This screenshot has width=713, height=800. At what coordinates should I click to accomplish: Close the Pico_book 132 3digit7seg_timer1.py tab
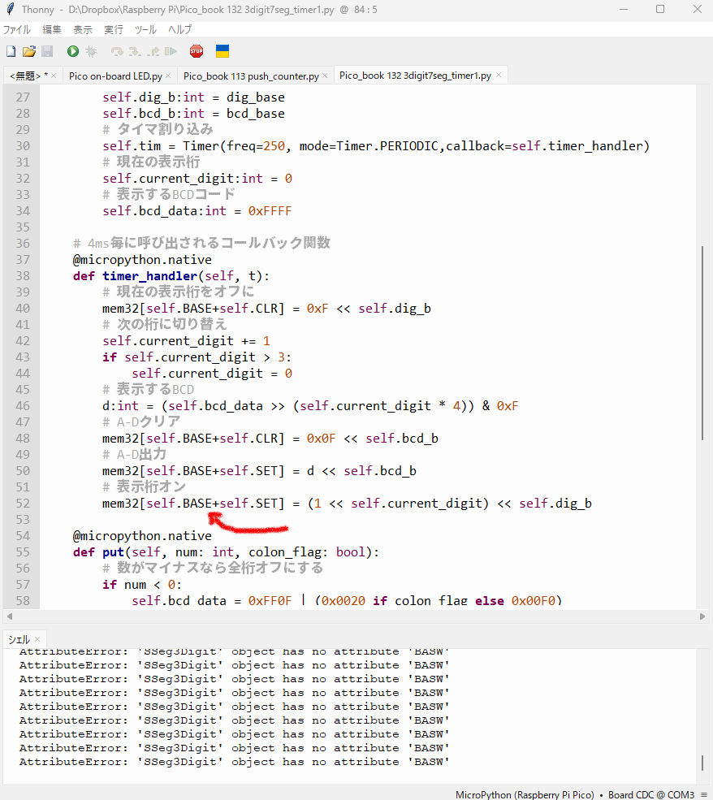(499, 76)
